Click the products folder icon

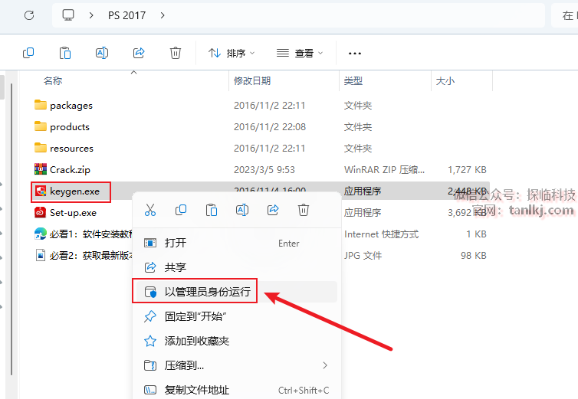pyautogui.click(x=40, y=126)
